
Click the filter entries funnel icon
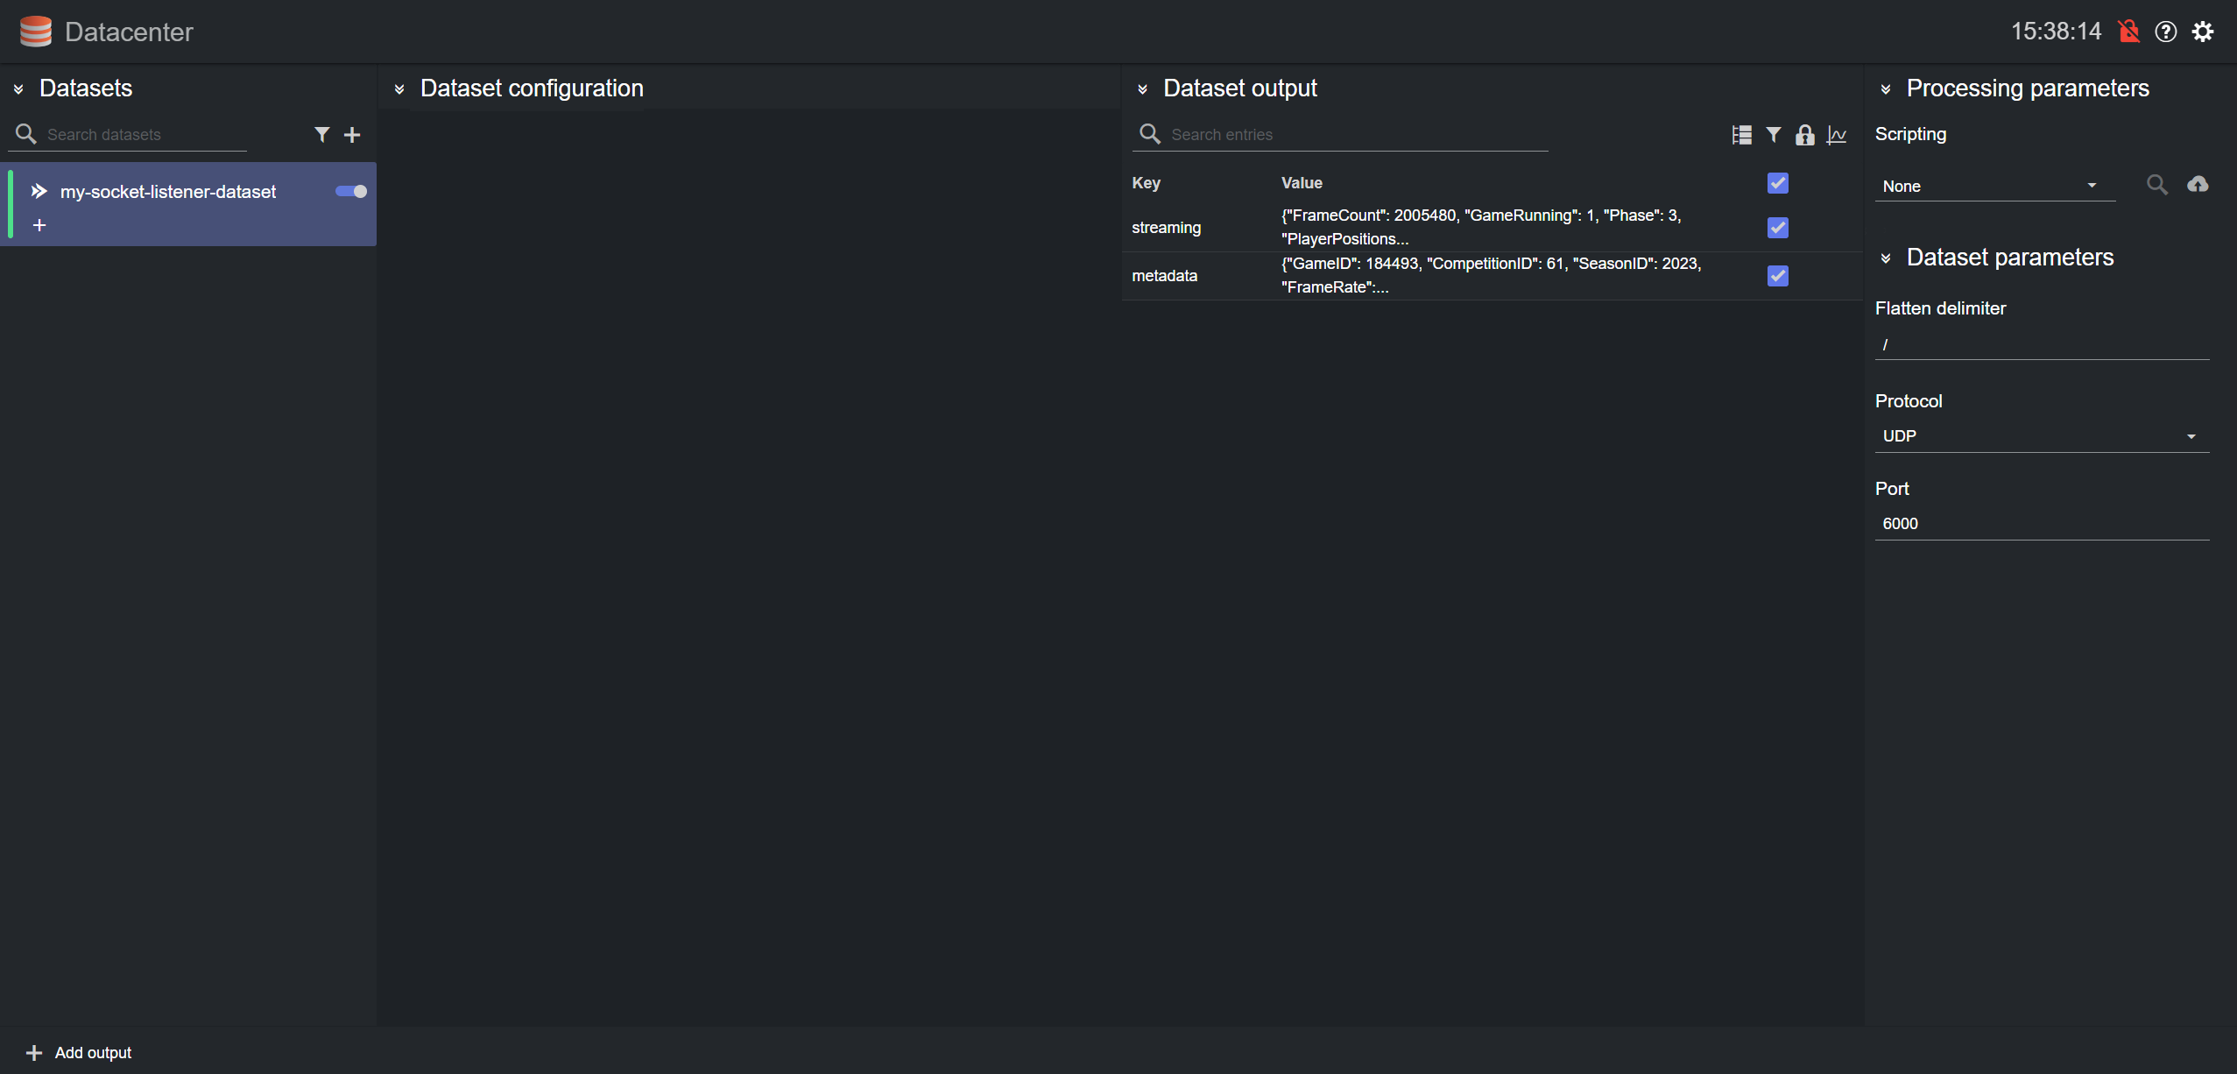click(1773, 135)
